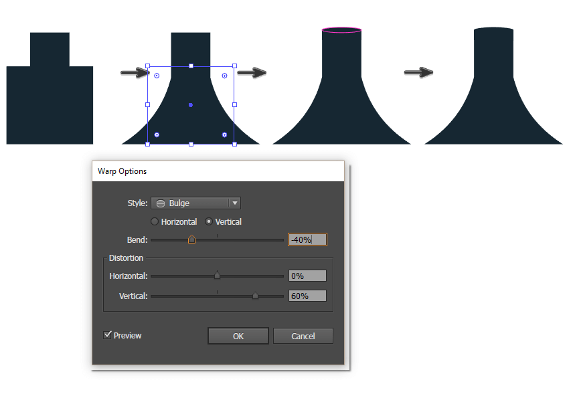569x394 pixels.
Task: Click the Horizontal distortion 0% field
Action: pyautogui.click(x=307, y=275)
